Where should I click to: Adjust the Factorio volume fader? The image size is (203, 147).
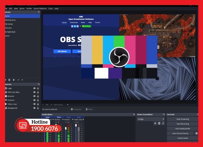[66, 128]
